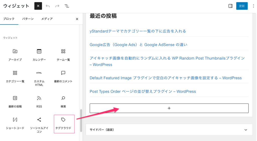This screenshot has width=257, height=141.
Task: Expand the サイドバー（追従） widget area
Action: tap(246, 130)
